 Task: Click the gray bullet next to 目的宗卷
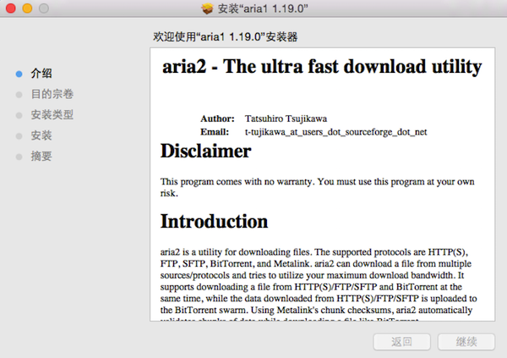click(19, 95)
